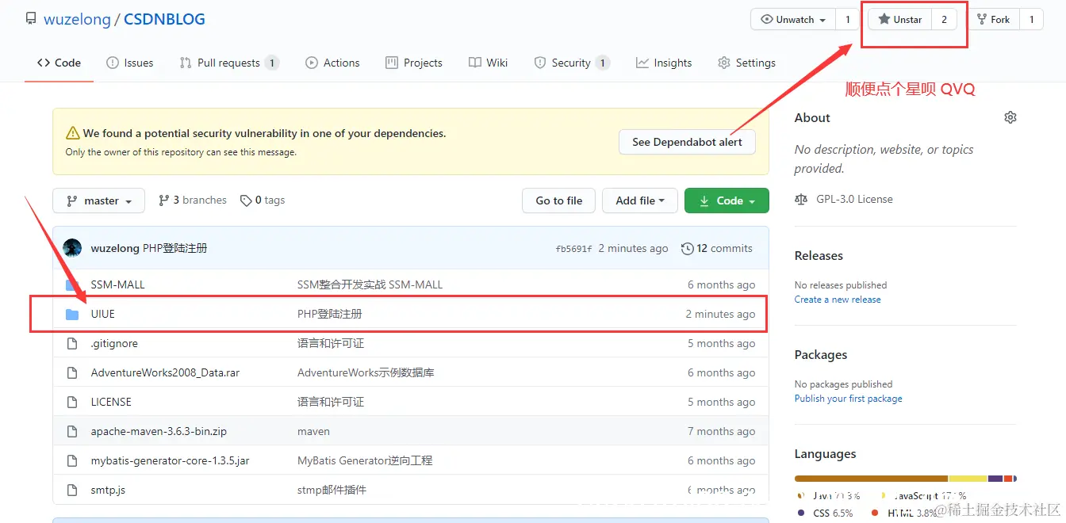The height and width of the screenshot is (523, 1066).
Task: View the 0 tags link
Action: point(263,200)
